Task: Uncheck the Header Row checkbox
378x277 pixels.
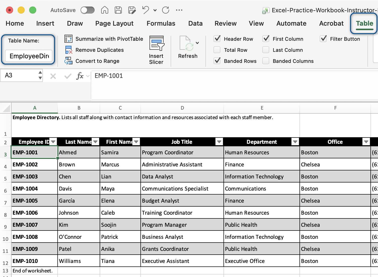Action: (217, 39)
